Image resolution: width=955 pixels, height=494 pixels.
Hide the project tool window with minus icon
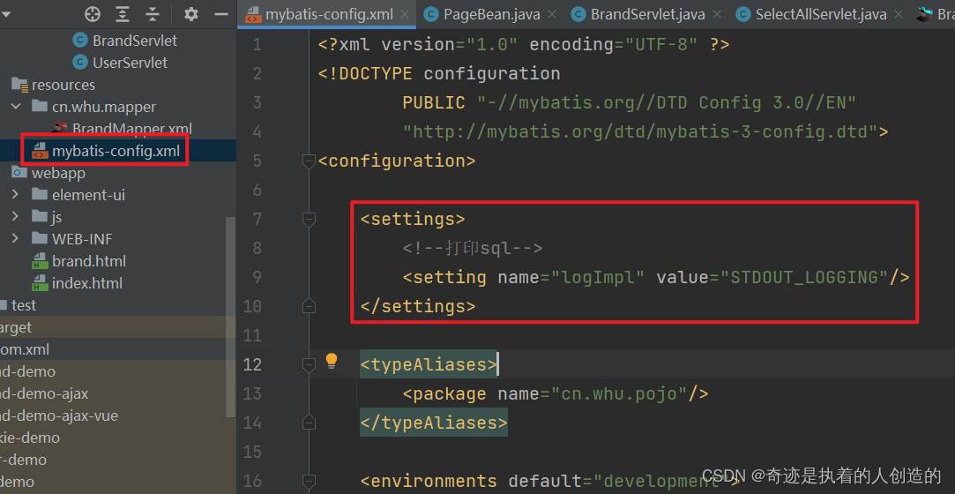click(220, 14)
